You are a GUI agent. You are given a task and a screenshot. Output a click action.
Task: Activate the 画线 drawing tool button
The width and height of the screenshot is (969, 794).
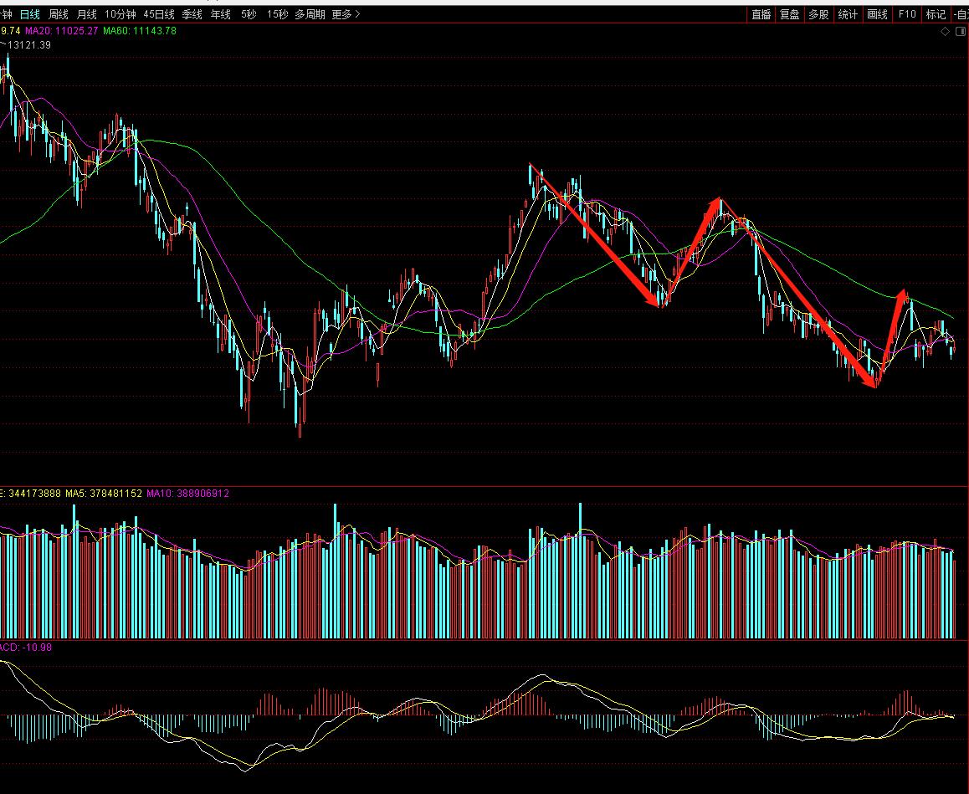point(878,14)
